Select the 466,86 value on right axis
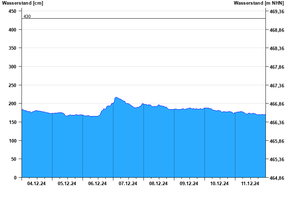The image size is (287, 197). (277, 104)
